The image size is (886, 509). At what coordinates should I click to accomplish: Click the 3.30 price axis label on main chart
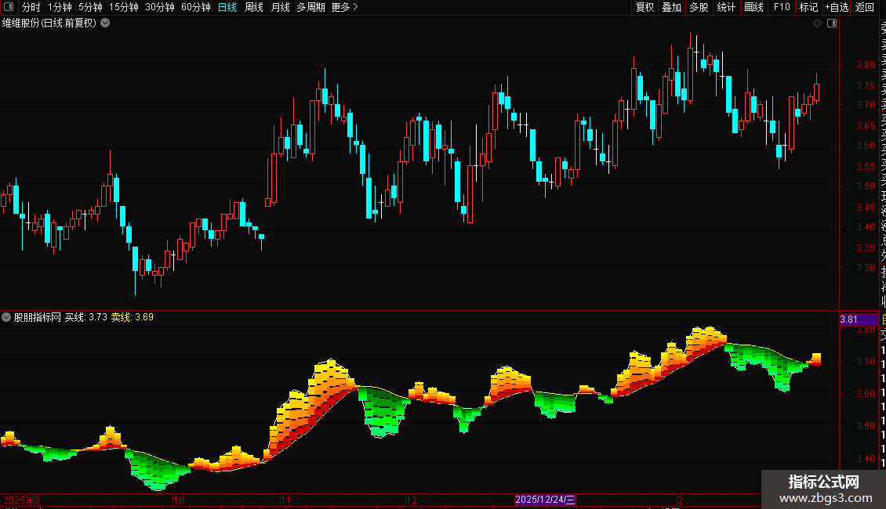(865, 268)
